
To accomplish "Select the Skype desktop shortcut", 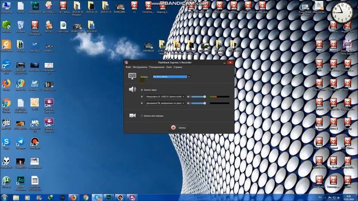I will point(6,143).
